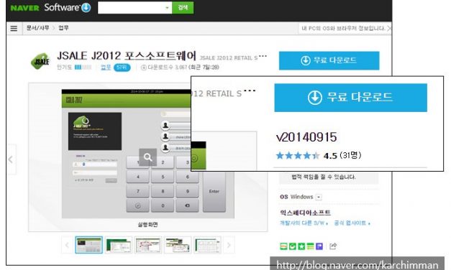Show previous screenshot with left arrow
Image resolution: width=451 pixels, height=270 pixels.
coord(11,159)
